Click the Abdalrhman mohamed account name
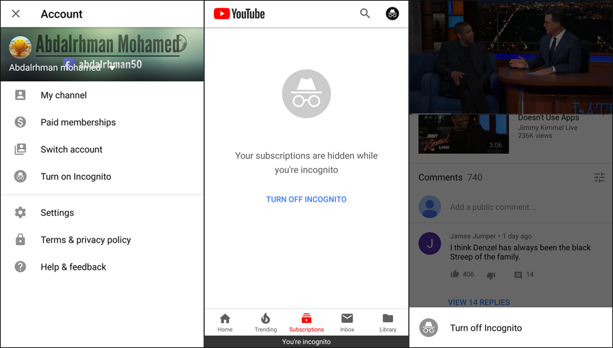This screenshot has height=348, width=613. click(x=54, y=67)
